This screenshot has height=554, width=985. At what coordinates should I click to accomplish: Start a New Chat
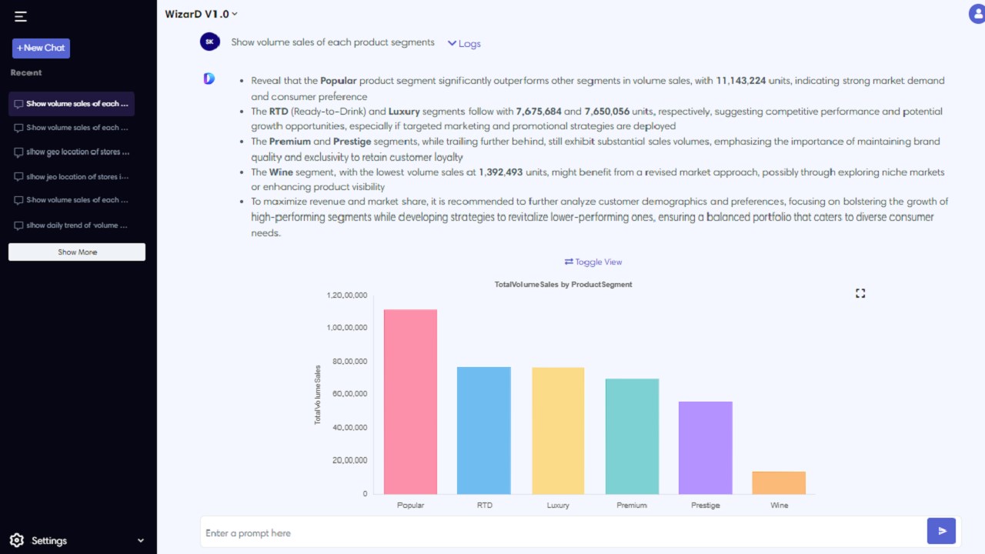point(41,48)
